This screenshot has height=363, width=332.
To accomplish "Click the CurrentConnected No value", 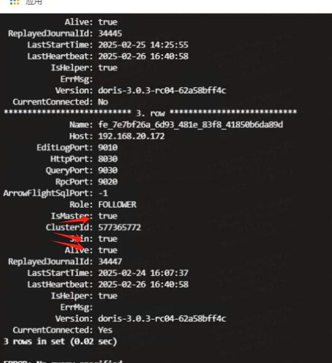I will tap(103, 102).
